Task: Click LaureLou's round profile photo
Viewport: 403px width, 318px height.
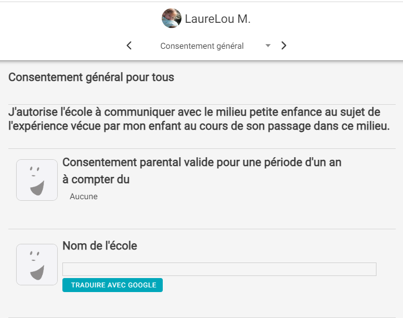Action: (x=172, y=18)
